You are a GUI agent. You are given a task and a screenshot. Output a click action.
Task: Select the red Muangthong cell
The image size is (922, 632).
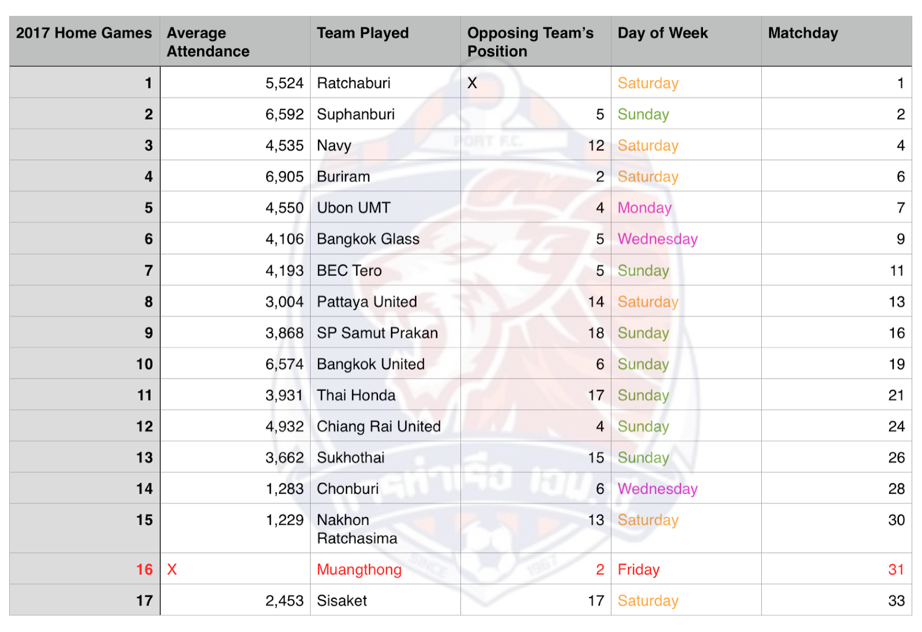386,569
